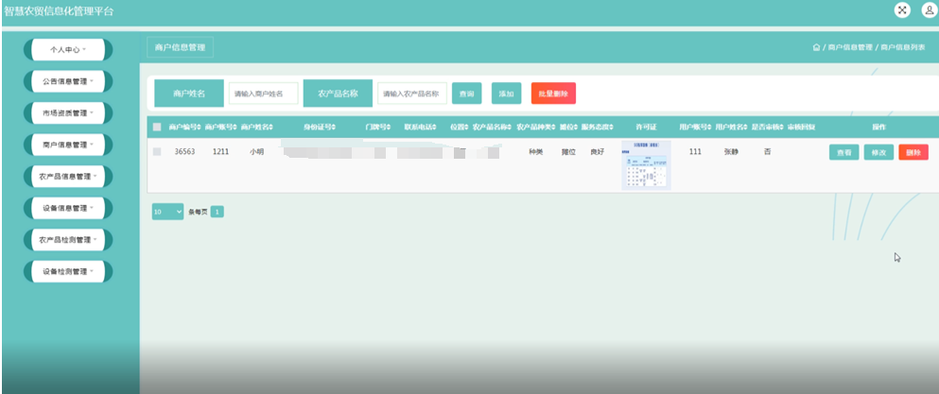Go to pagination page 1

click(217, 212)
